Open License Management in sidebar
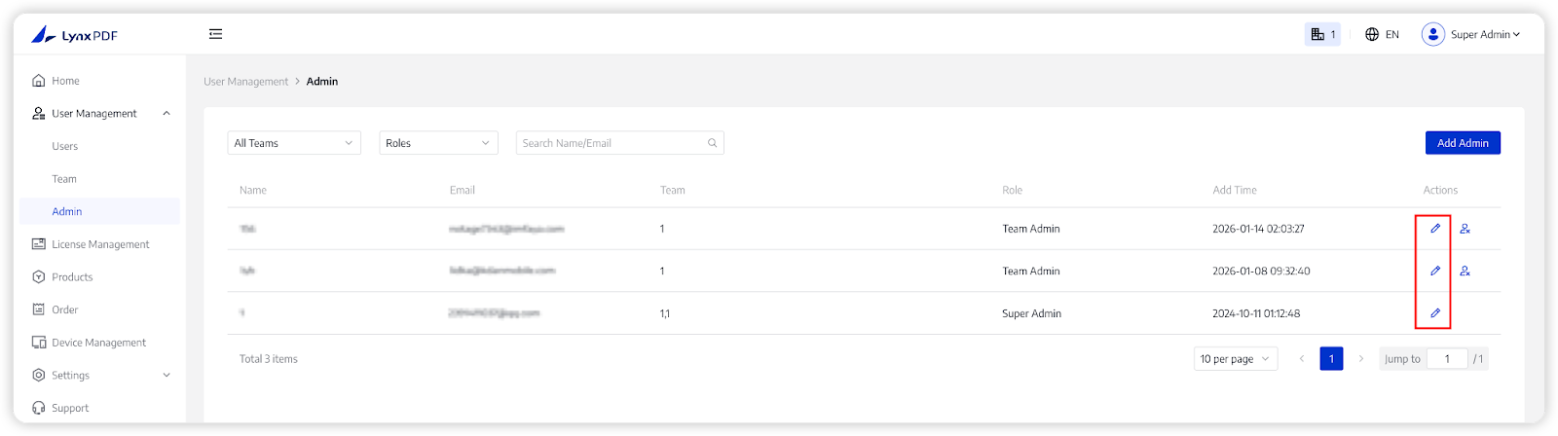The width and height of the screenshot is (1558, 436). [x=100, y=244]
